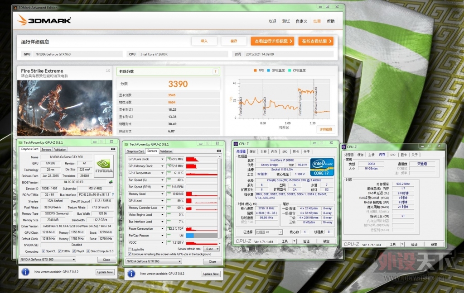464x293 pixels.
Task: Click the GPU Temperature red sensor graph
Action: 202,173
